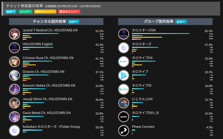Click the 比較期間 date range text
The height and width of the screenshot is (139, 223).
(x=73, y=6)
